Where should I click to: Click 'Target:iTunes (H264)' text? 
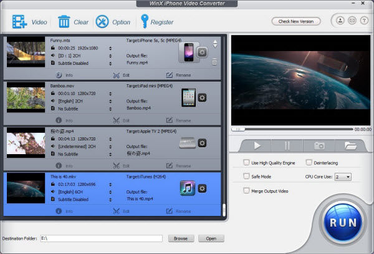point(146,177)
